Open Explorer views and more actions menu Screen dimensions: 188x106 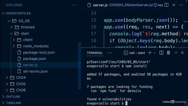pyautogui.click(x=74, y=5)
